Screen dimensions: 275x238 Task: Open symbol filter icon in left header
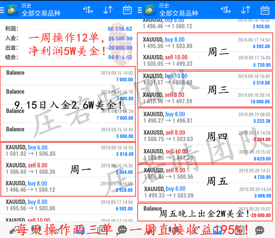pos(88,10)
